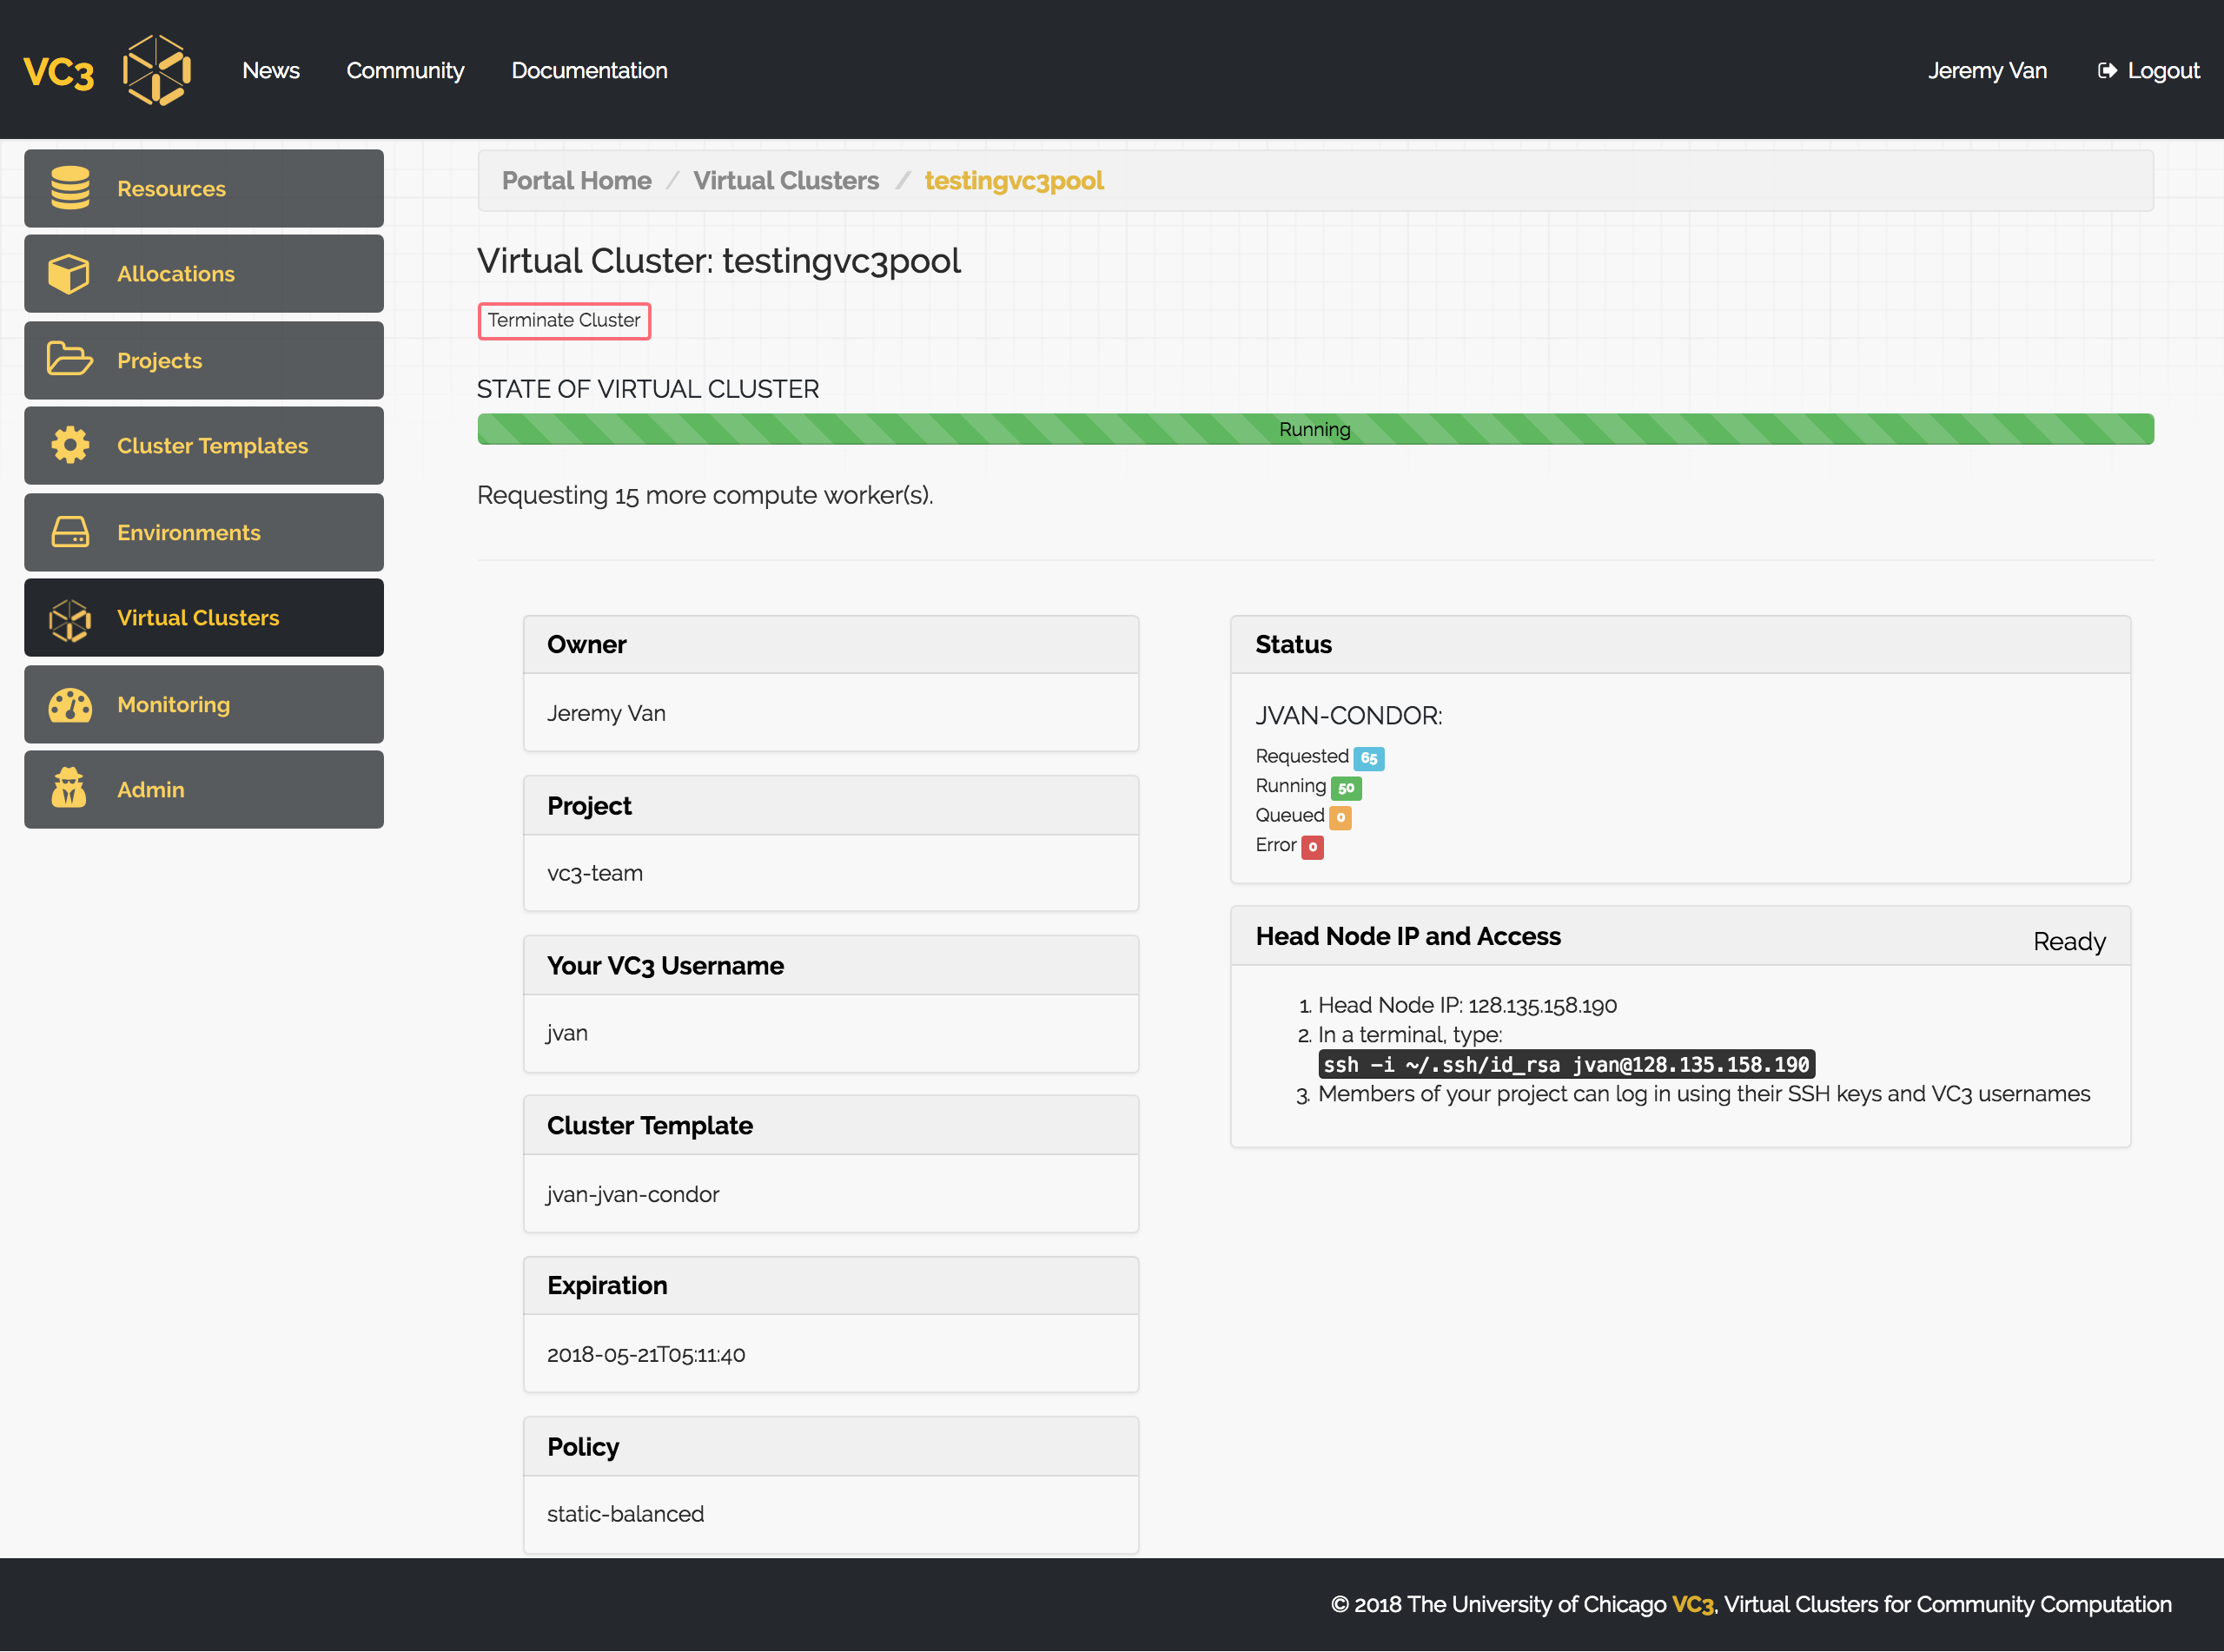Click the Virtual Clusters hexagon icon
Screen dimensions: 2224x1652
[x=70, y=619]
